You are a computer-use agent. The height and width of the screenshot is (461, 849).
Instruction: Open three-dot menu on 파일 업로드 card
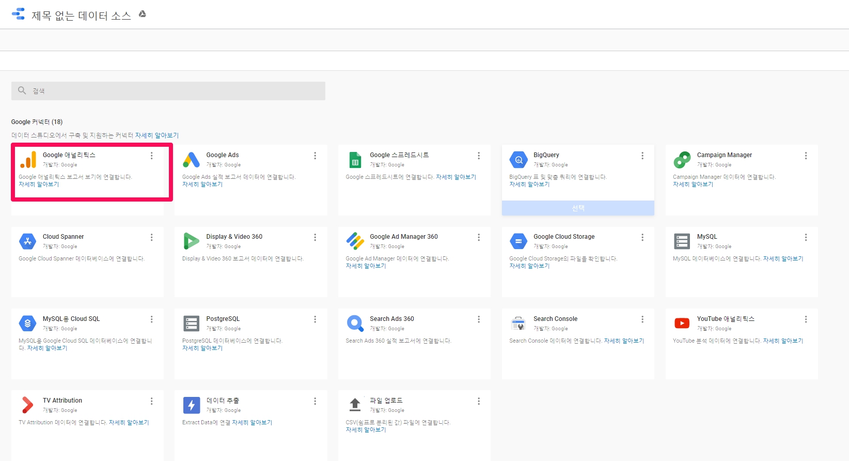coord(478,401)
